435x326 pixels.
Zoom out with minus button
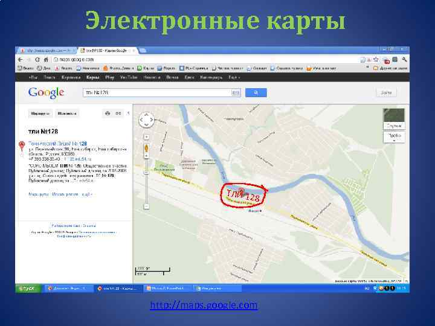pyautogui.click(x=146, y=206)
